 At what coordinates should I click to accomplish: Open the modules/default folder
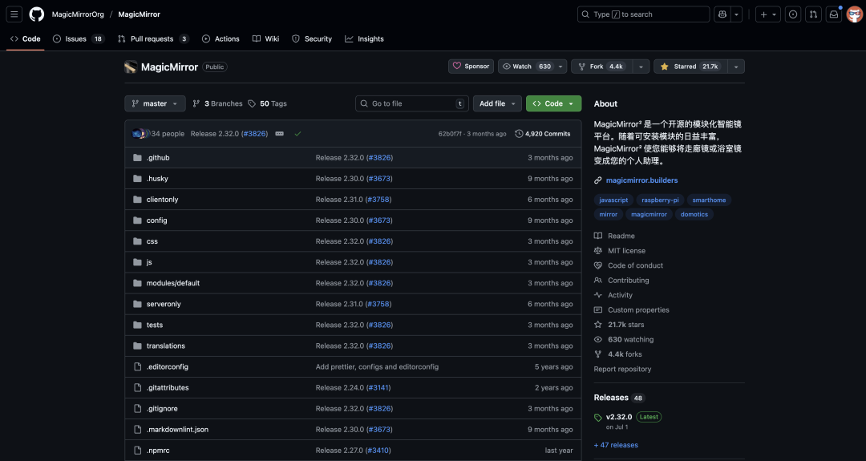pyautogui.click(x=173, y=283)
